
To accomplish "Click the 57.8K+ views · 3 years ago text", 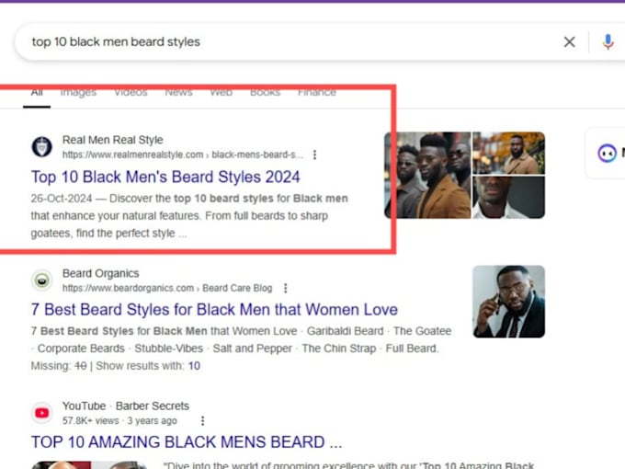I will coord(119,421).
